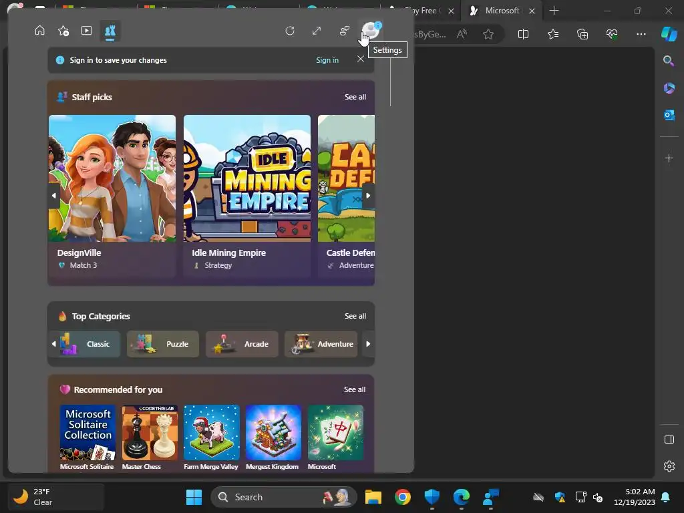The image size is (684, 513).
Task: Open the Copilot sidebar icon
Action: (669, 34)
